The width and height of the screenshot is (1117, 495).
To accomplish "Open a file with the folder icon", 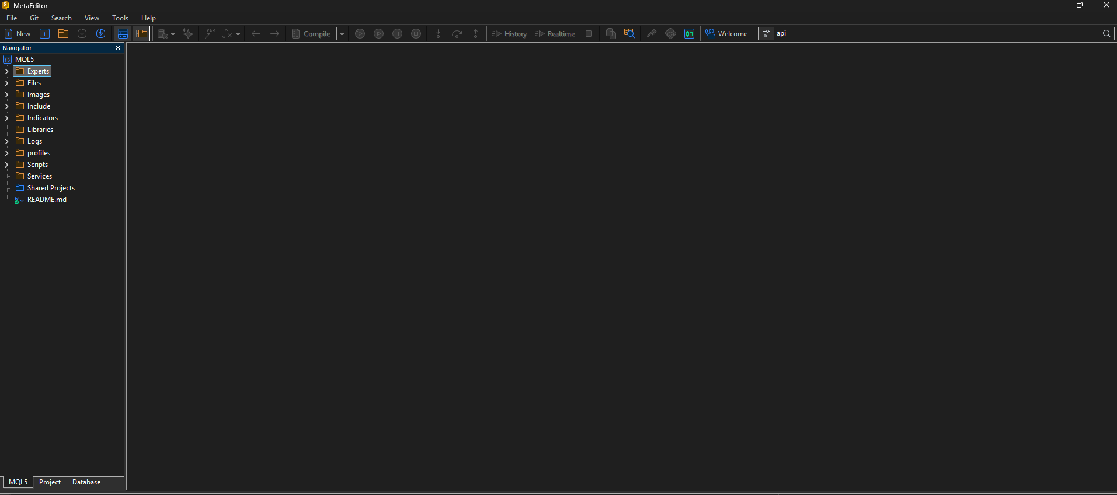I will click(x=64, y=34).
